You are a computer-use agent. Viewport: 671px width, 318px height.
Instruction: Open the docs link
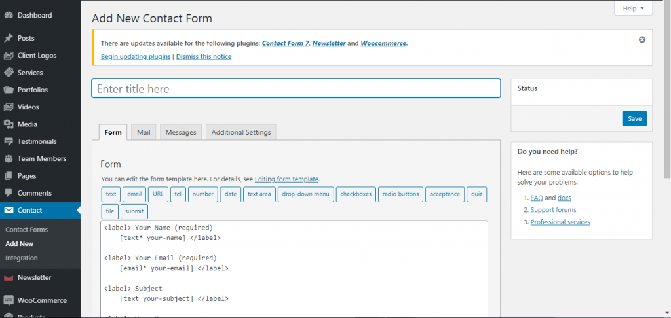tap(564, 198)
